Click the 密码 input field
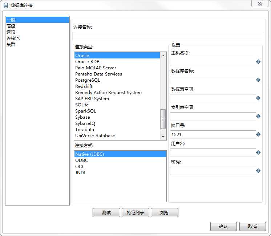 pos(213,171)
